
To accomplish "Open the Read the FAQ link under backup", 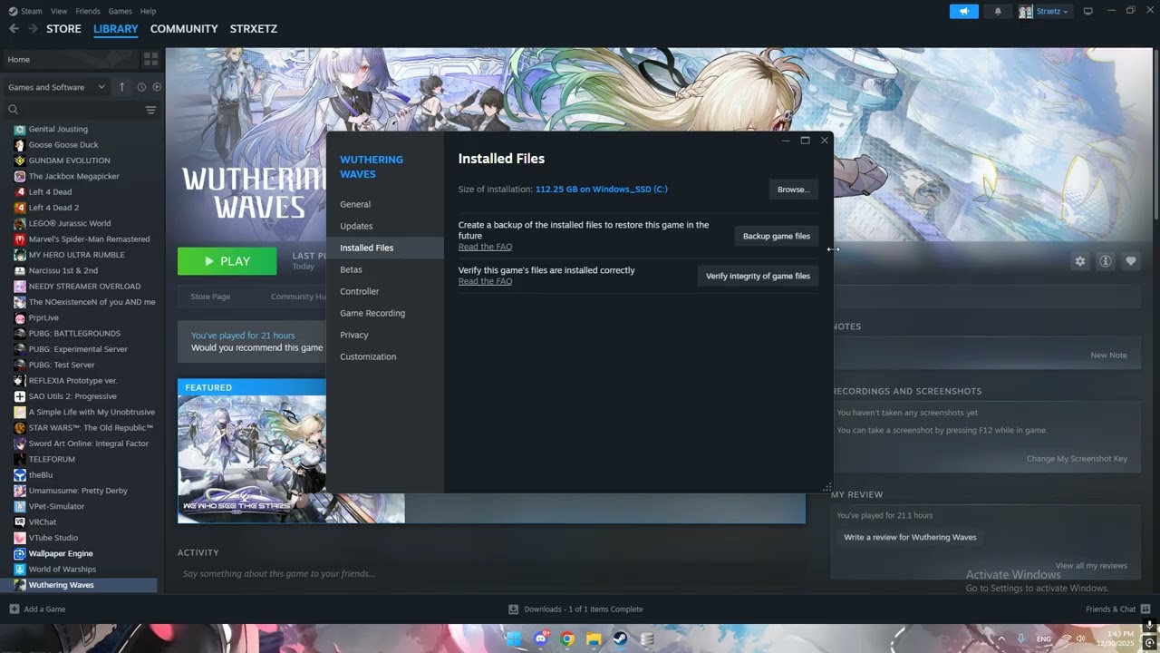I will [x=485, y=247].
